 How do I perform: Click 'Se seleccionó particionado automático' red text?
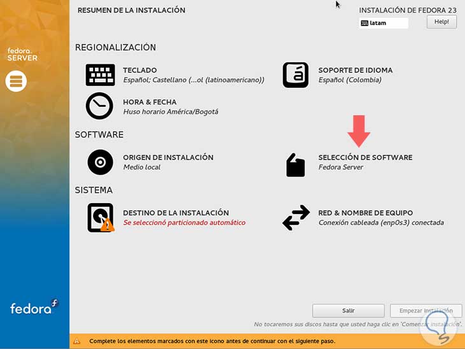point(184,223)
